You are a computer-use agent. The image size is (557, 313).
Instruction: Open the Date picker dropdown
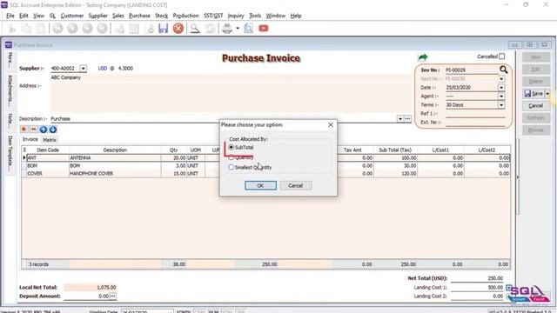pyautogui.click(x=501, y=87)
